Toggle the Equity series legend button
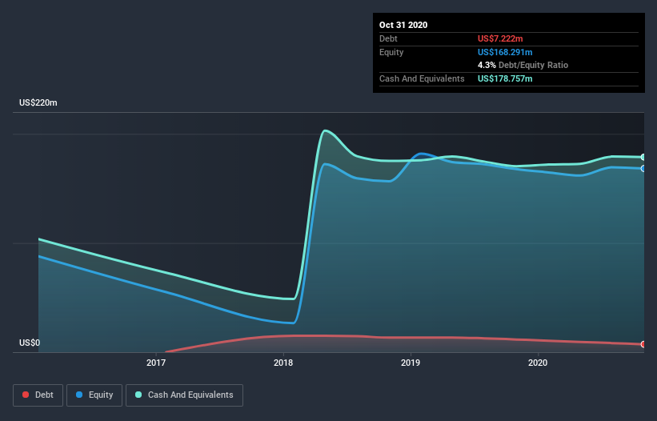The image size is (657, 421). [x=94, y=395]
